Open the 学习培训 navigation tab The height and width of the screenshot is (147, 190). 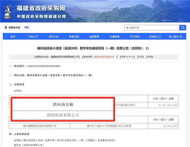[x=135, y=37]
